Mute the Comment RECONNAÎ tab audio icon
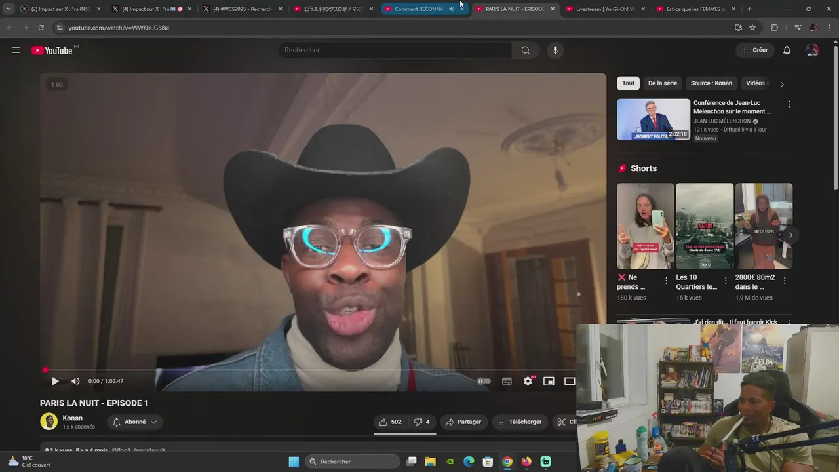Viewport: 839px width, 472px height. click(x=452, y=9)
